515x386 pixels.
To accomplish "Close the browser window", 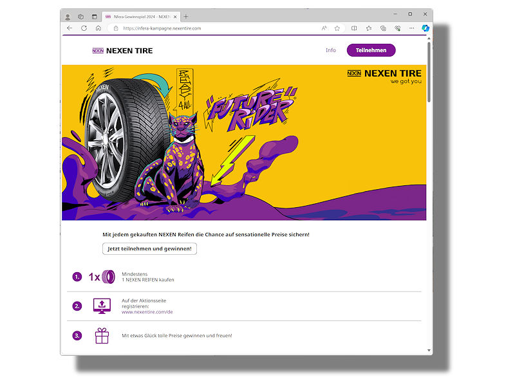I will 425,14.
